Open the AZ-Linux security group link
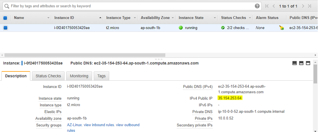 coord(75,125)
